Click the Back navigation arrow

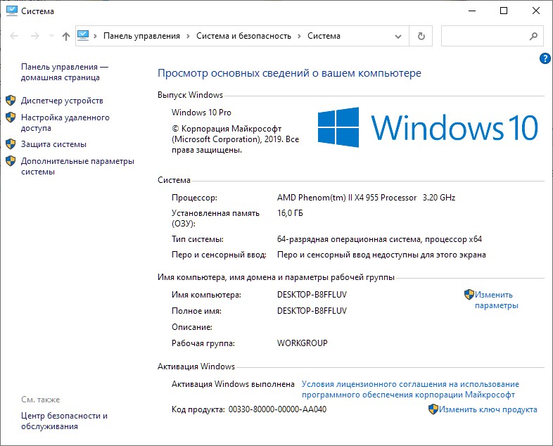pos(14,36)
